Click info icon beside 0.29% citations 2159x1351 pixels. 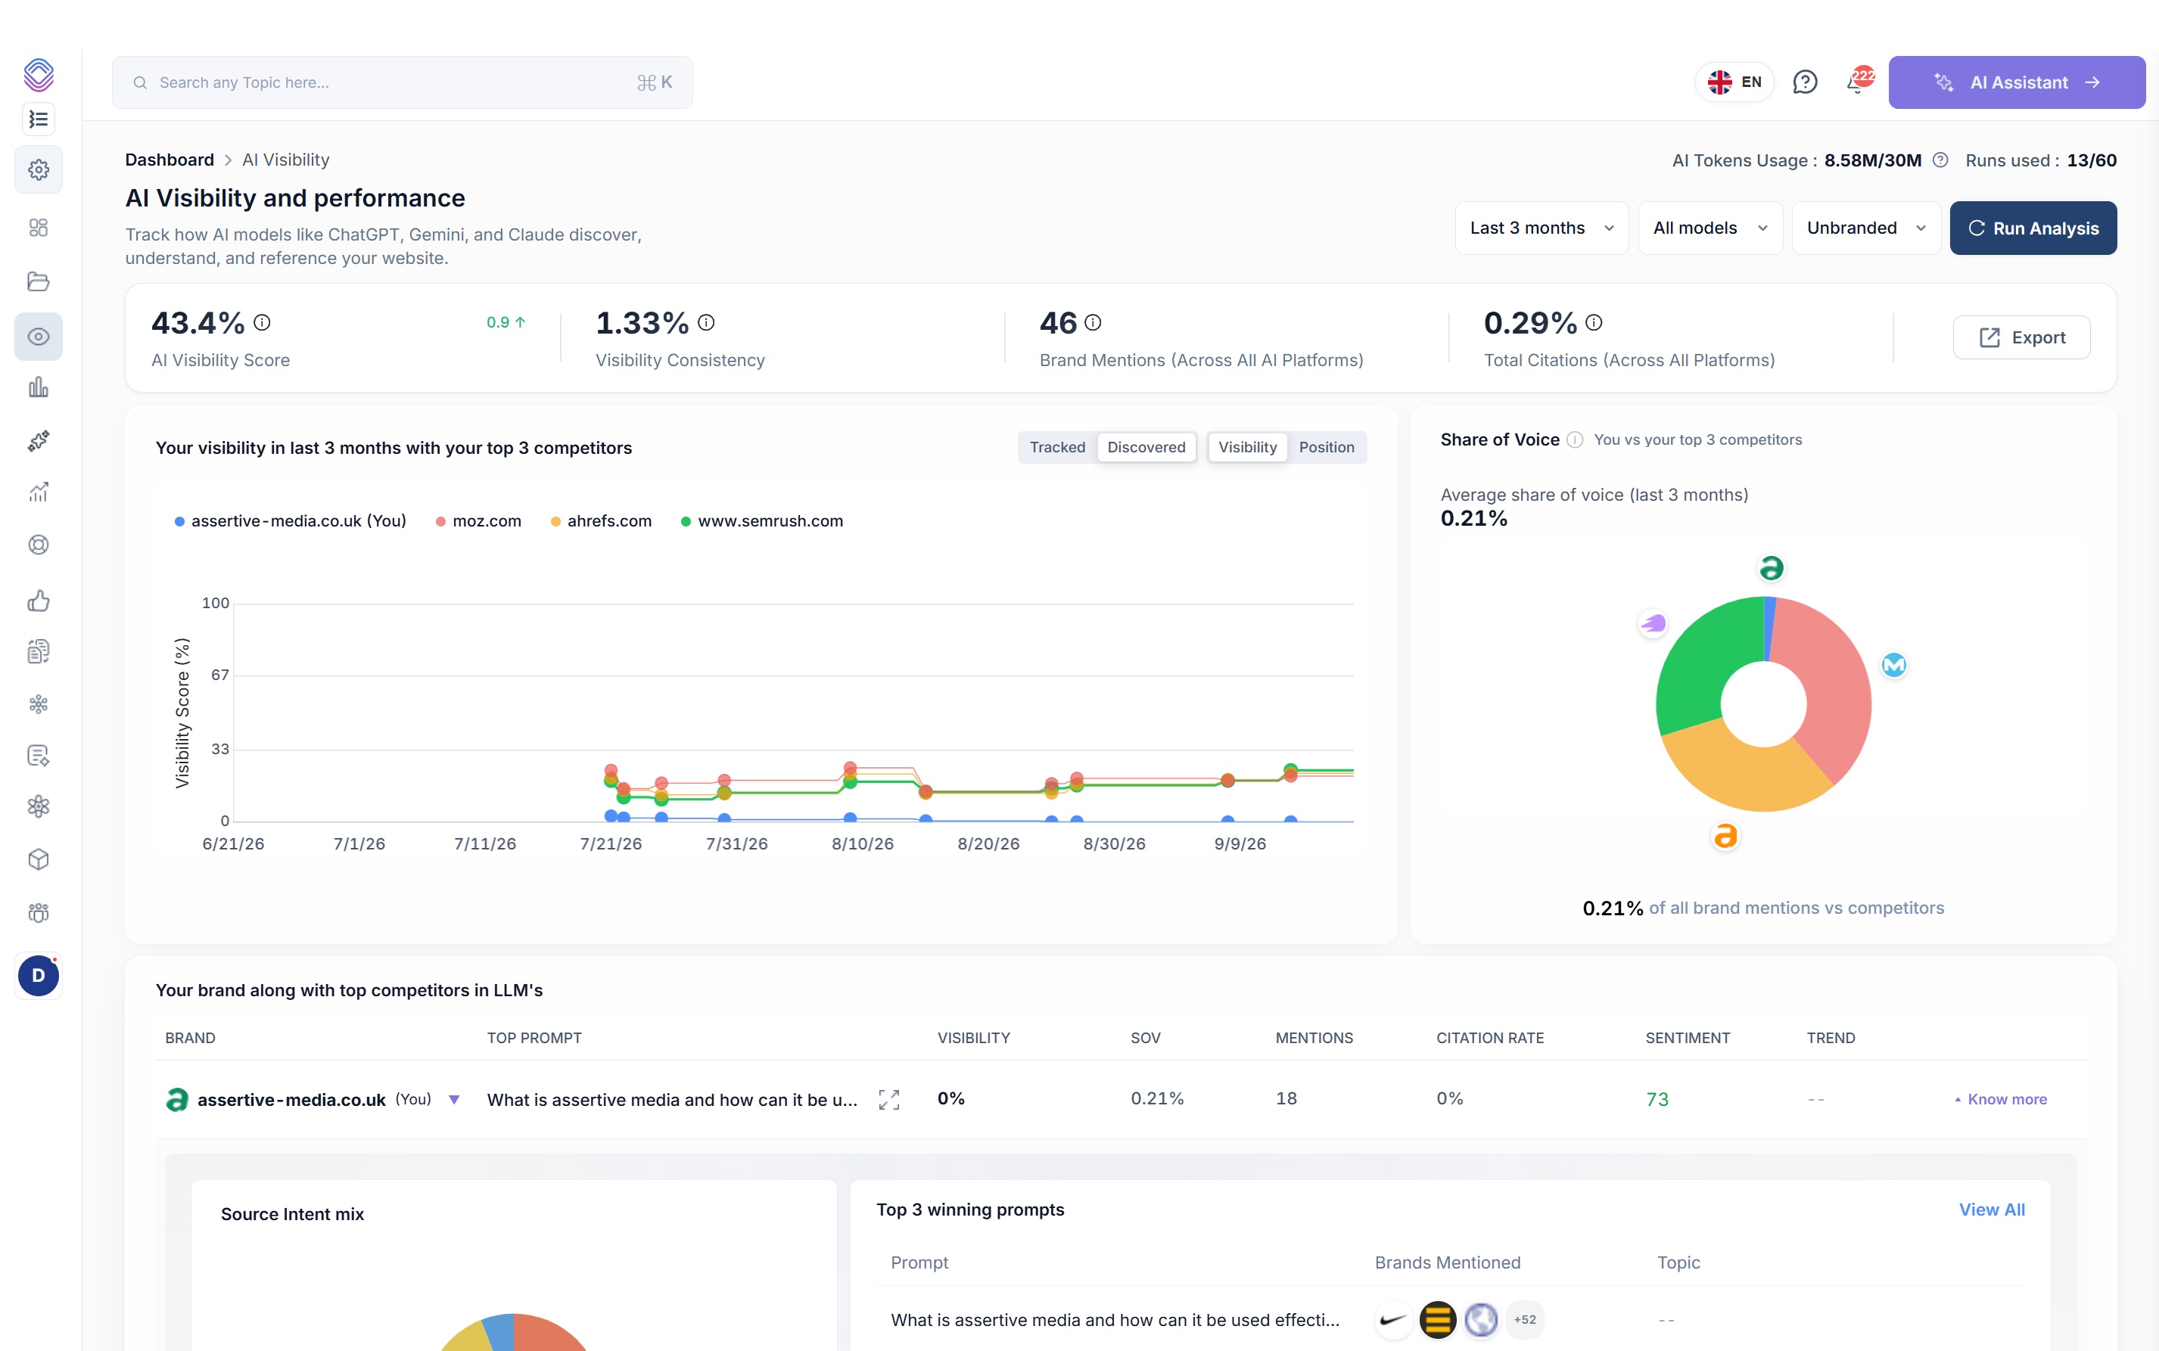(1594, 322)
